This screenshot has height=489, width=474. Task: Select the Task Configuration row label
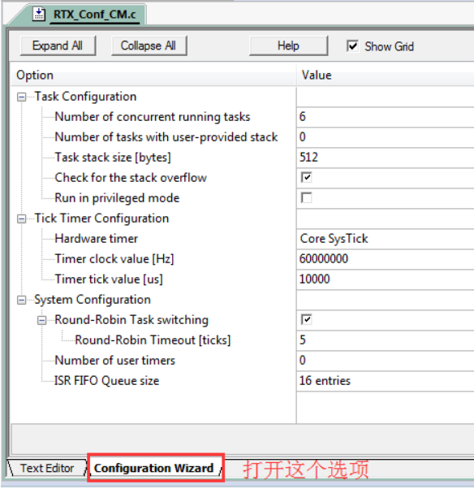click(x=85, y=97)
